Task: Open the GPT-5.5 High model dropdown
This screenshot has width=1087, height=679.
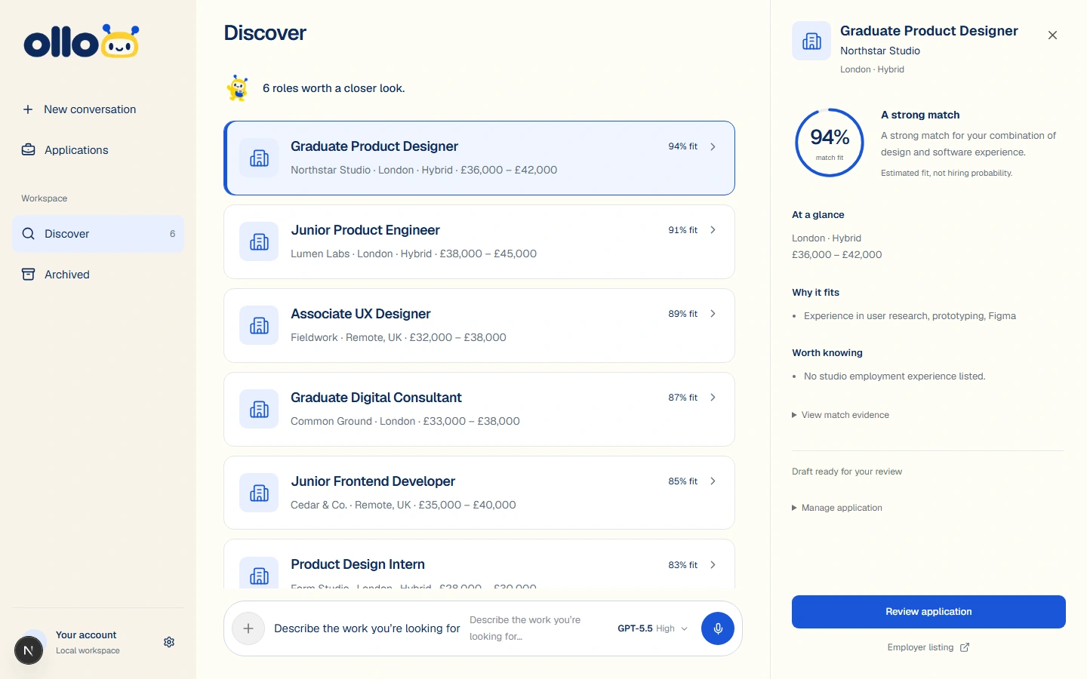Action: pos(652,628)
